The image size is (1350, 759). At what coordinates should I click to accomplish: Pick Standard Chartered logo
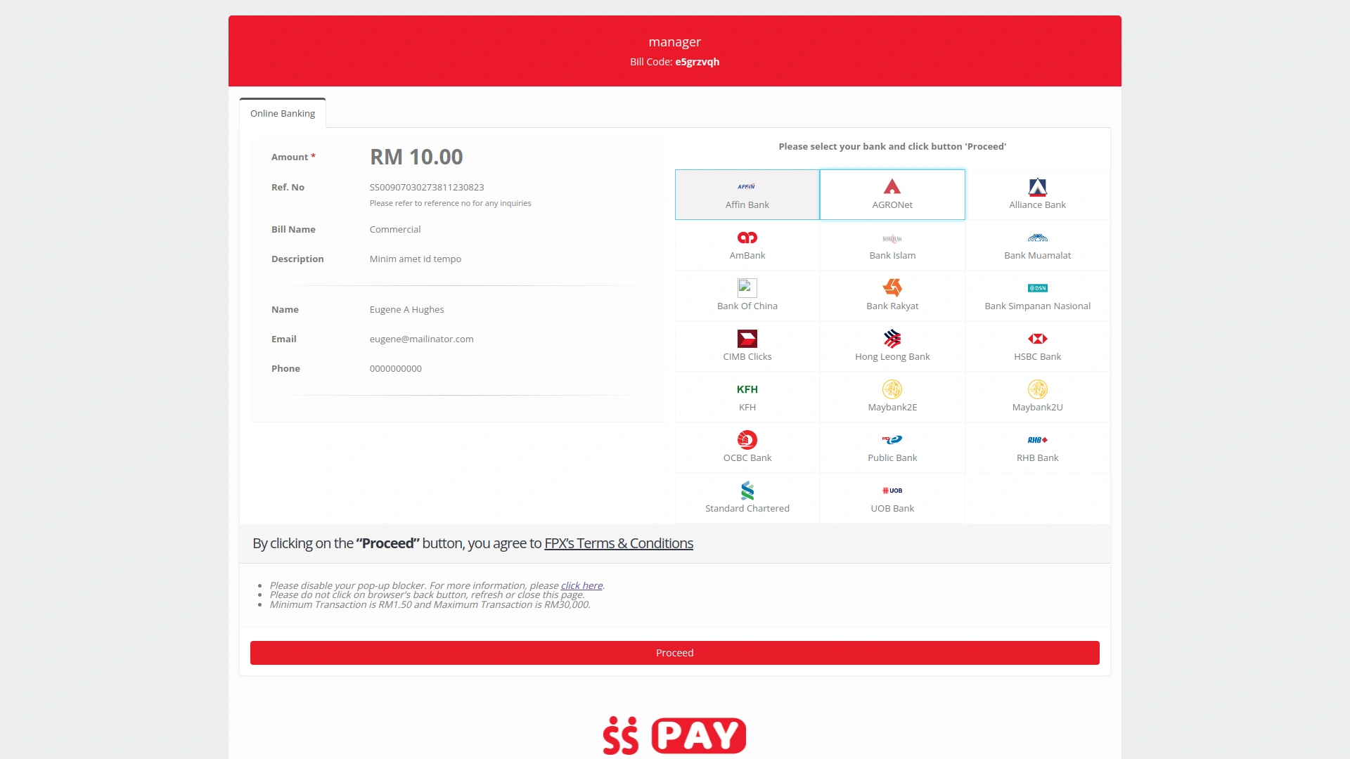click(747, 491)
